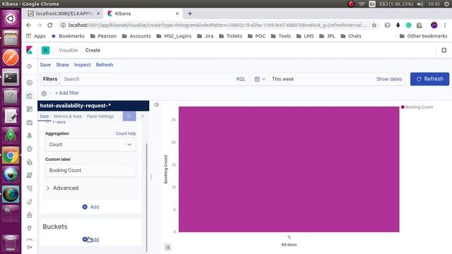Toggle KQL query language switch

(241, 79)
